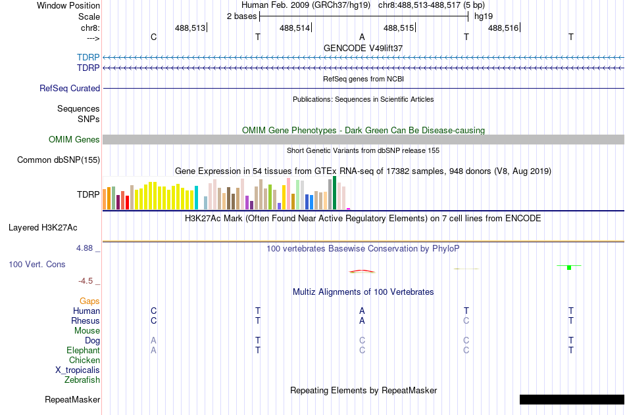625x415 pixels.
Task: Click Repeating Elements by RepeatMasker title
Action: [364, 390]
